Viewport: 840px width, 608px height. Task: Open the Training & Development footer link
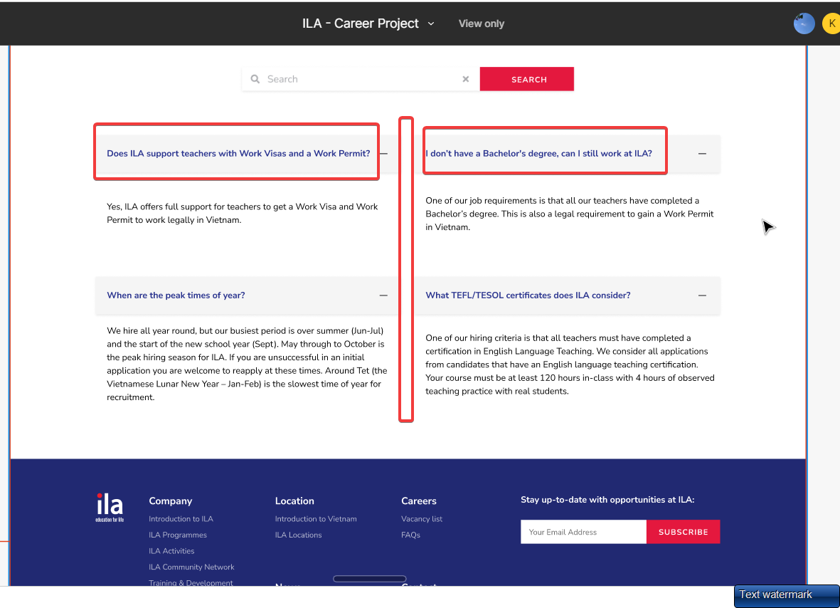tap(191, 583)
